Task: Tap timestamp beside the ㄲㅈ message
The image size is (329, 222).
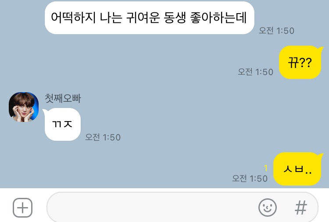Action: point(103,137)
